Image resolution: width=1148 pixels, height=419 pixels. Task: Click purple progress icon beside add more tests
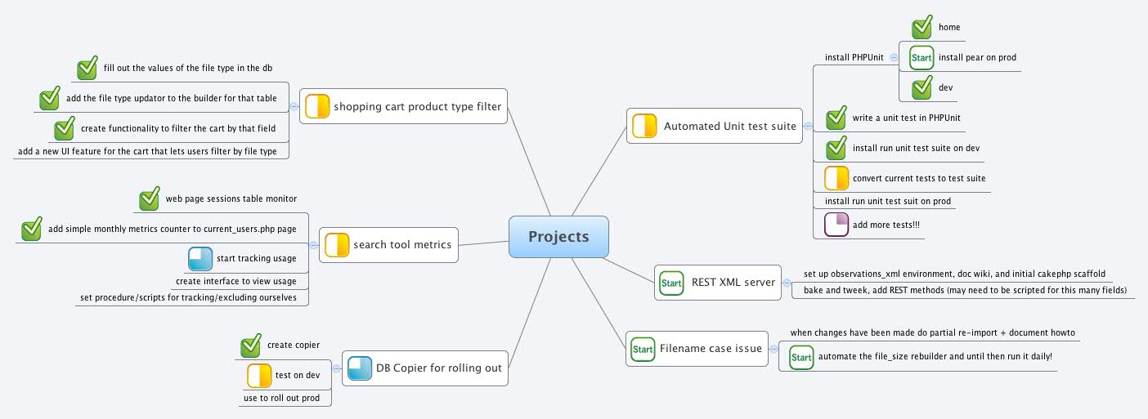click(836, 225)
